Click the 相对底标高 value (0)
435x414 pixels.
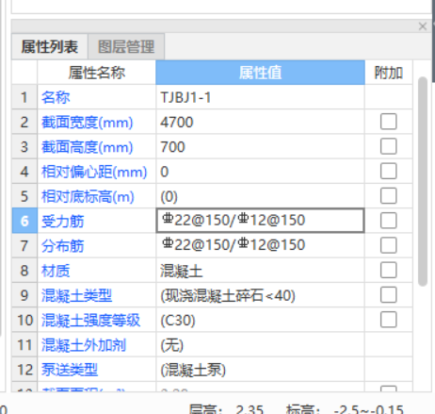(x=169, y=196)
